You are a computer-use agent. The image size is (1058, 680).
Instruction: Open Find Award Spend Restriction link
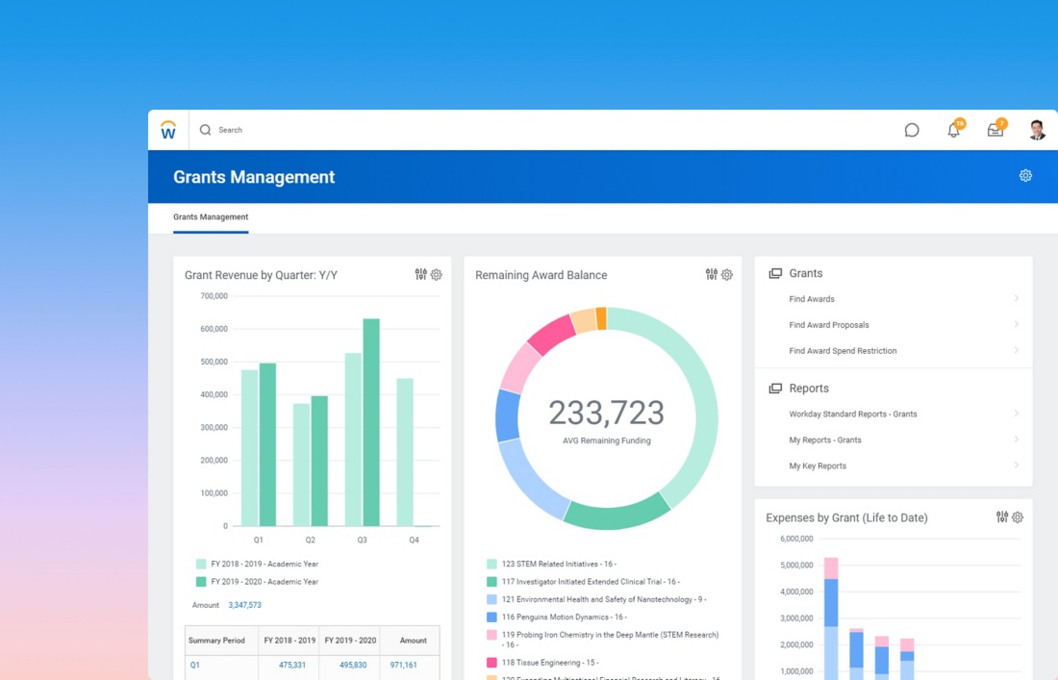click(843, 351)
